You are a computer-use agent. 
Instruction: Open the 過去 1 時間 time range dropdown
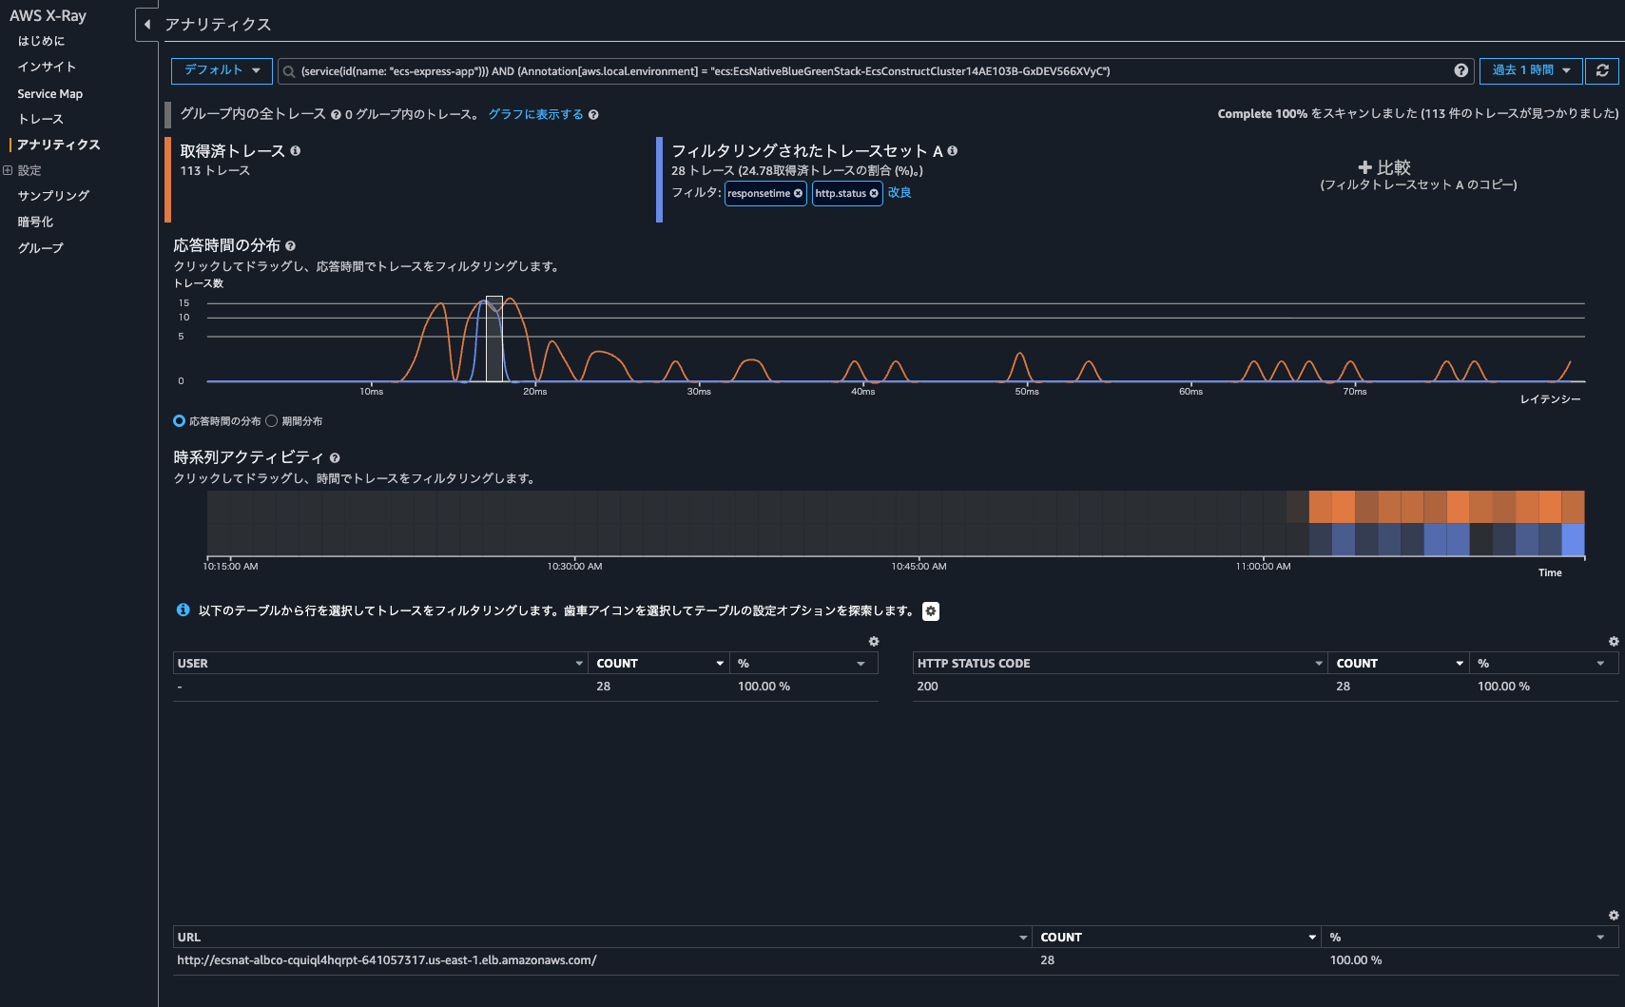1530,70
